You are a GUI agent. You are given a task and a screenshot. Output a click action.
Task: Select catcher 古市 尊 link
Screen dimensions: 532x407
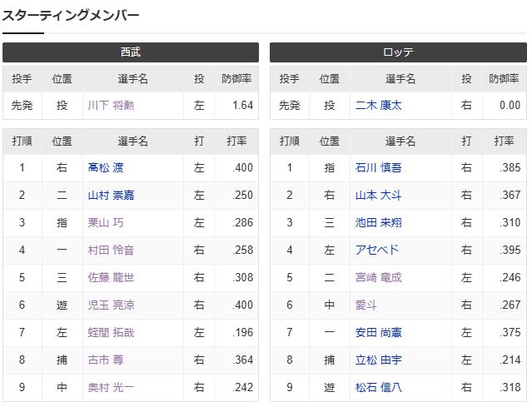tap(106, 360)
